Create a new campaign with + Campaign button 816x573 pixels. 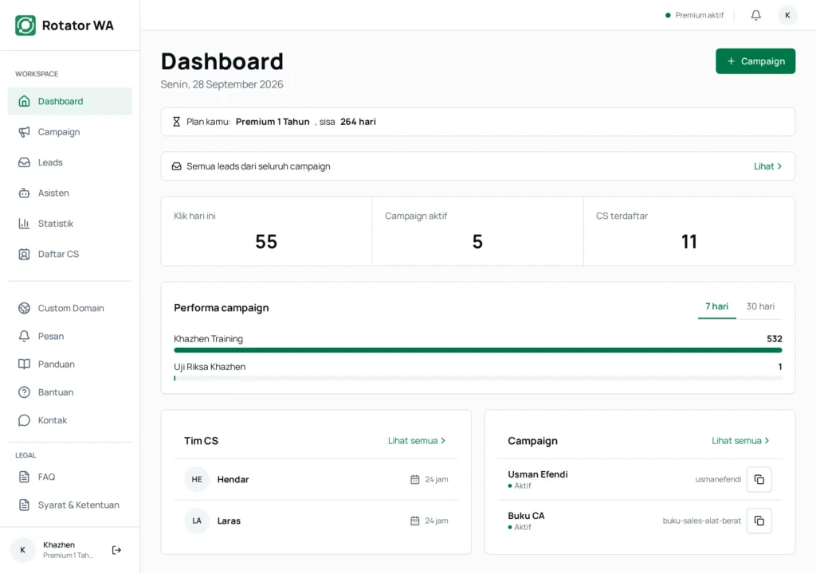click(755, 60)
